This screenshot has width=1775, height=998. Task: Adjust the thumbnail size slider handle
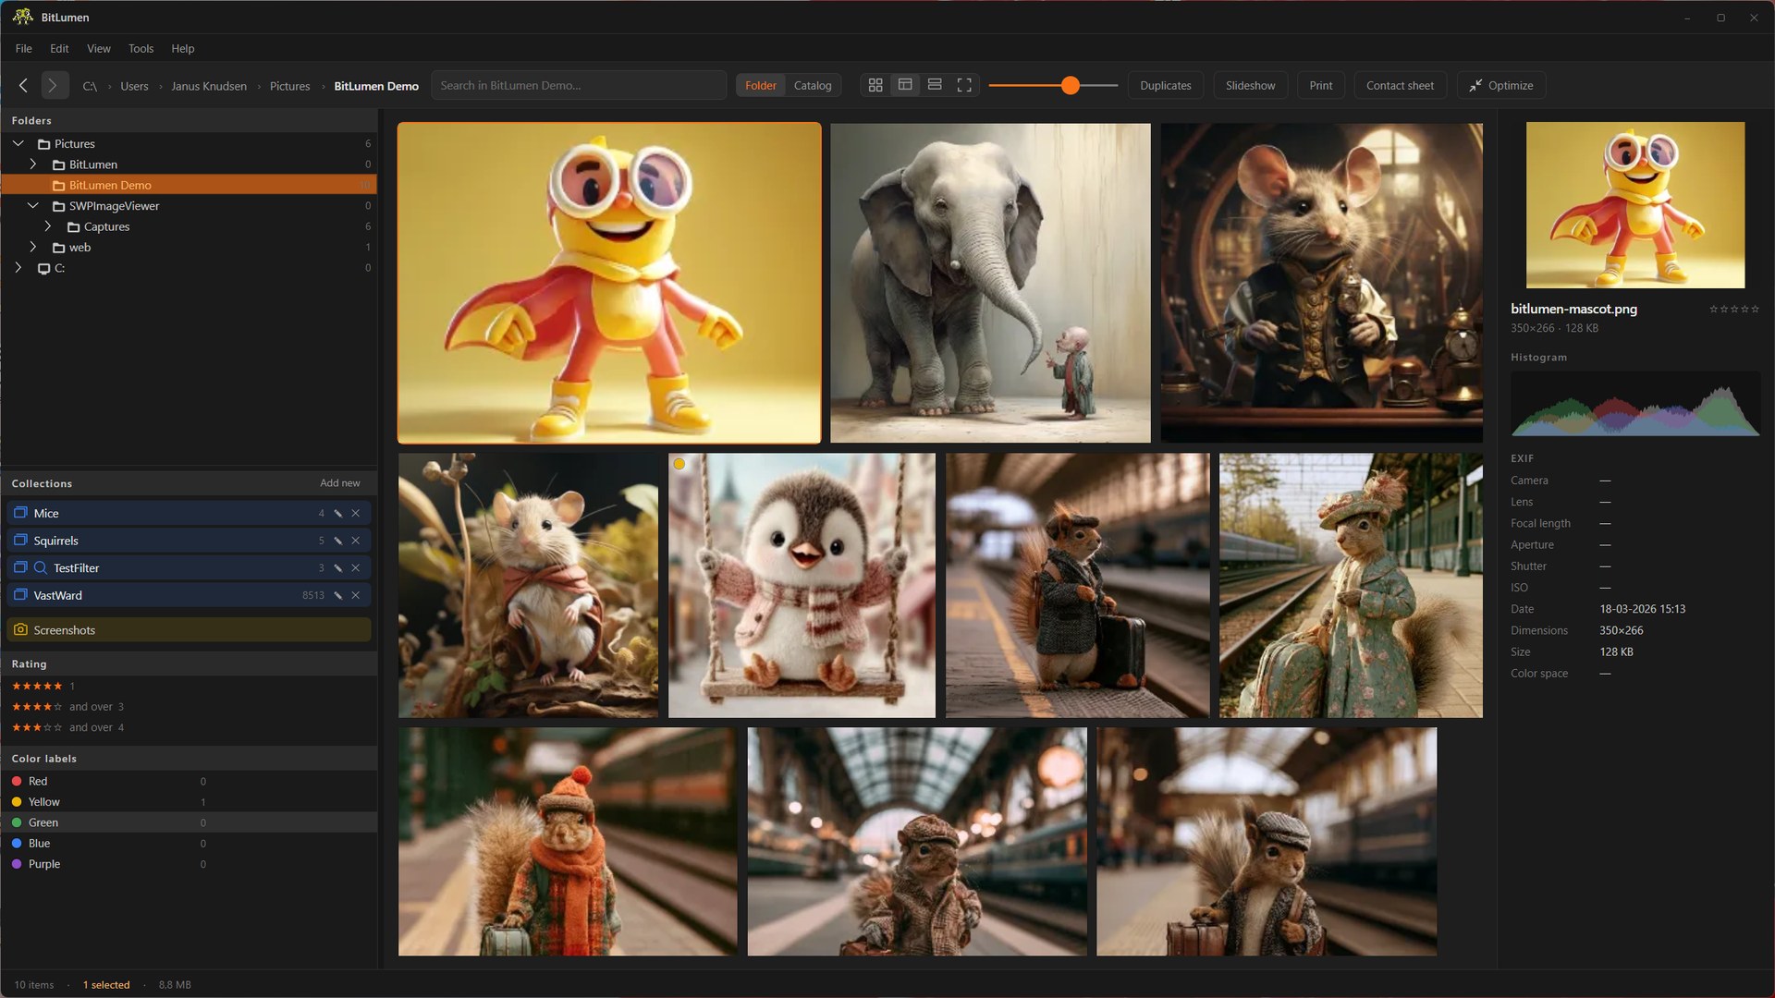(1071, 85)
